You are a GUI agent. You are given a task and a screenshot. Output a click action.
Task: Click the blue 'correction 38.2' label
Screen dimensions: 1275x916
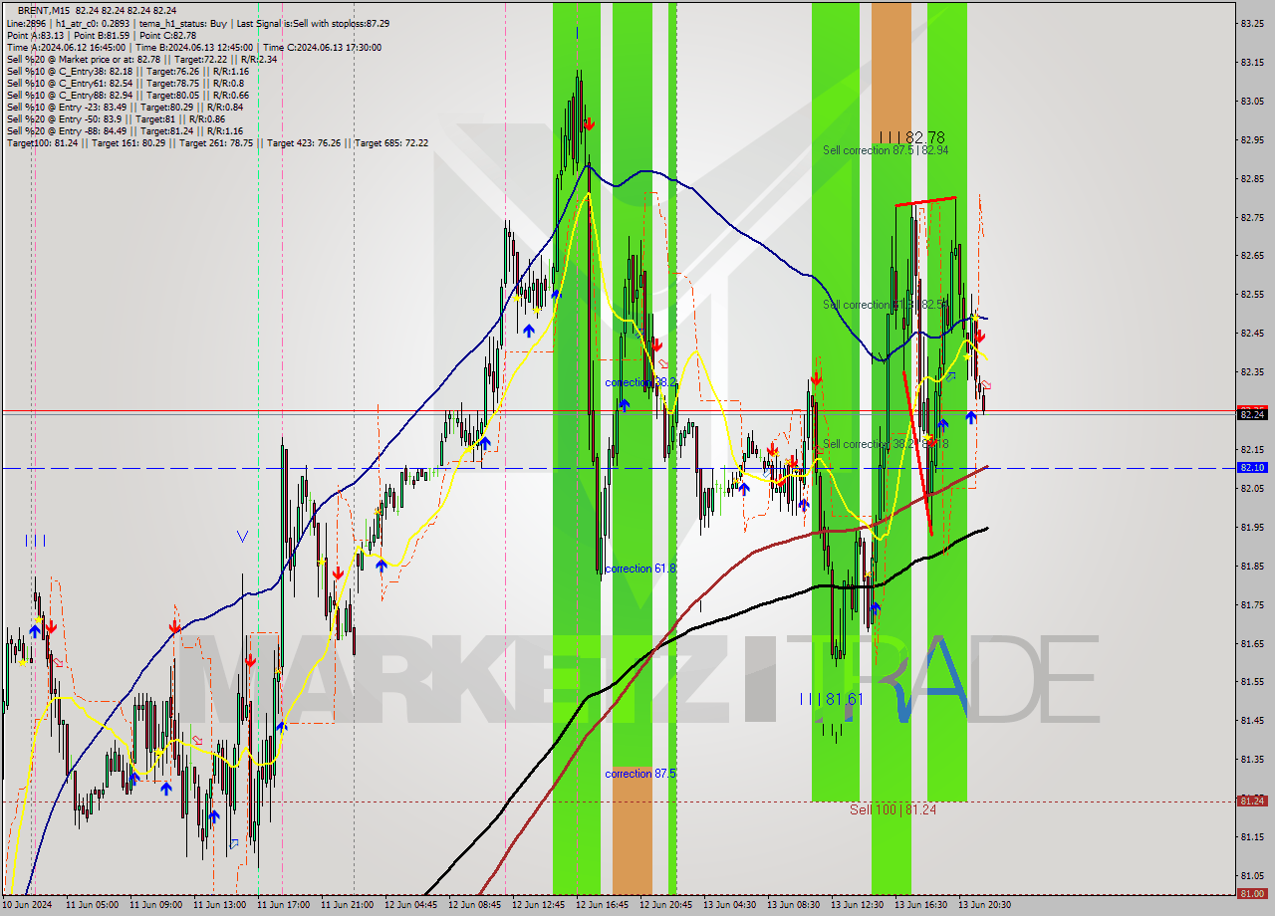tap(640, 382)
